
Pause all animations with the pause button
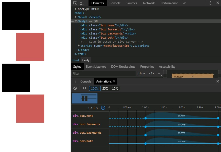[84, 88]
